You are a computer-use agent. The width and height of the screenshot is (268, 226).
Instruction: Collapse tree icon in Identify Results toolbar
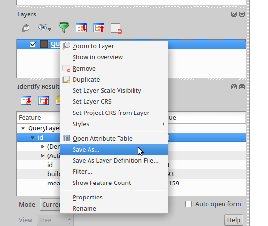tap(44, 100)
